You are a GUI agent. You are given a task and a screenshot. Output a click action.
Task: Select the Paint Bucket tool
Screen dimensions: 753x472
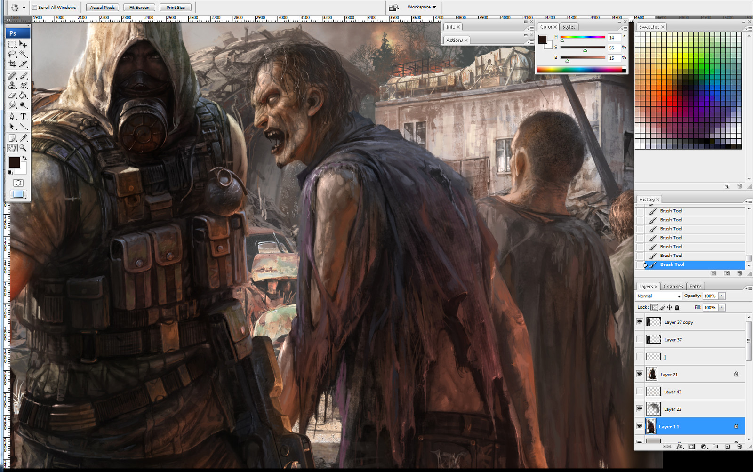(23, 96)
